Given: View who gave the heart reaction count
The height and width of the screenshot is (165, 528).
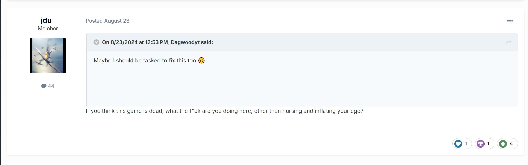Looking at the screenshot, I should click(x=466, y=143).
